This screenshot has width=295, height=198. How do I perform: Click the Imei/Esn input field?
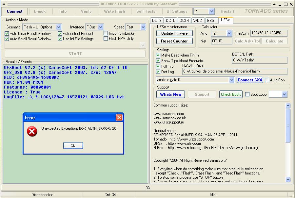coord(268,33)
